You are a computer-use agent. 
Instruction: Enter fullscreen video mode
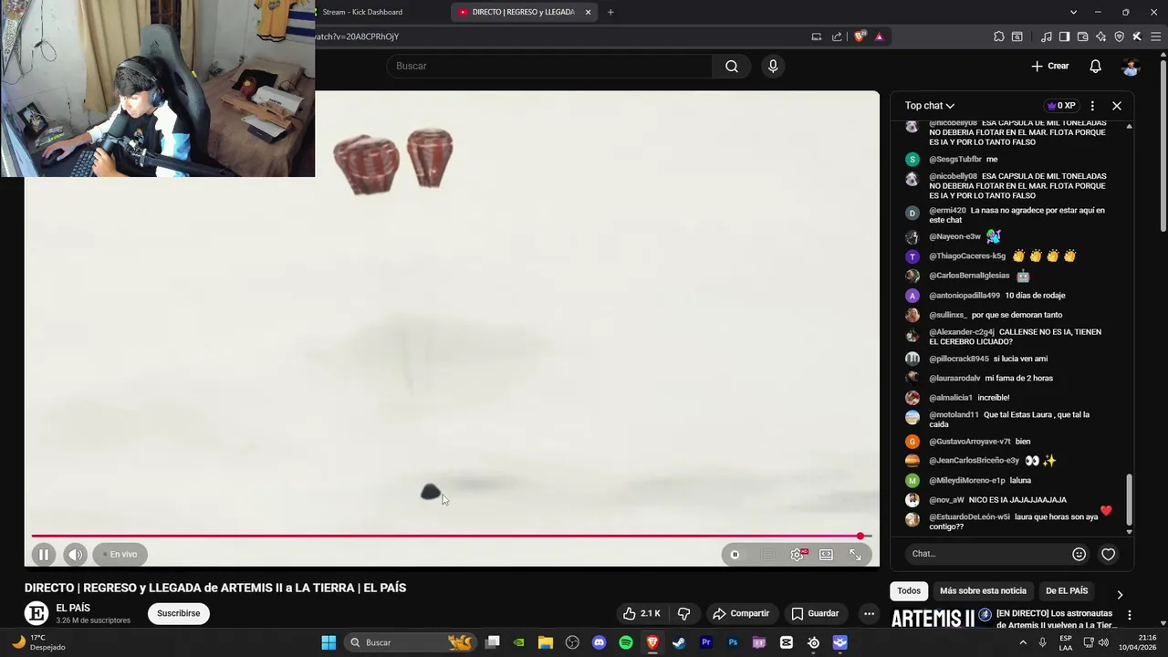tap(855, 554)
